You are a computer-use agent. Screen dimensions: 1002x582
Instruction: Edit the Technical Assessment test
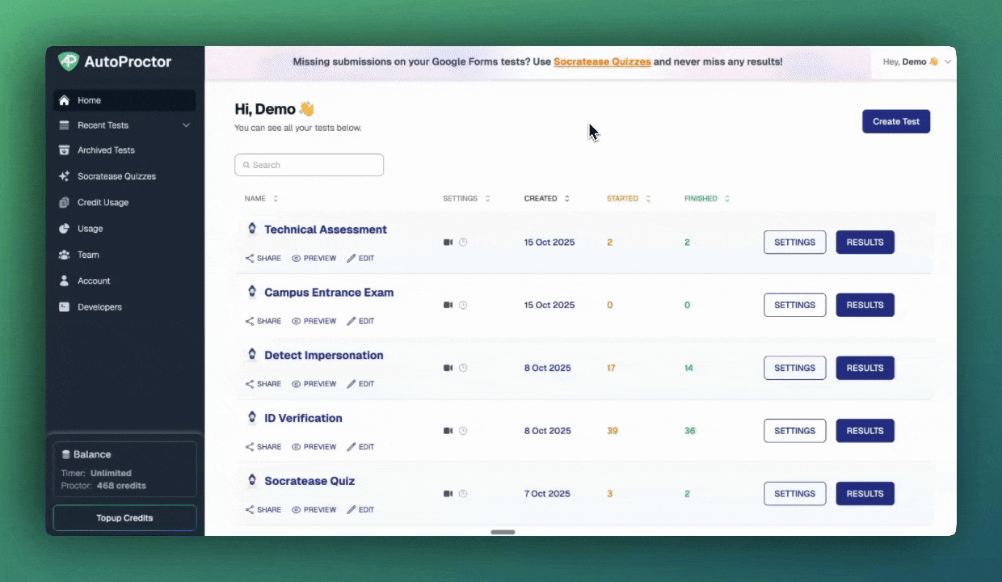361,259
